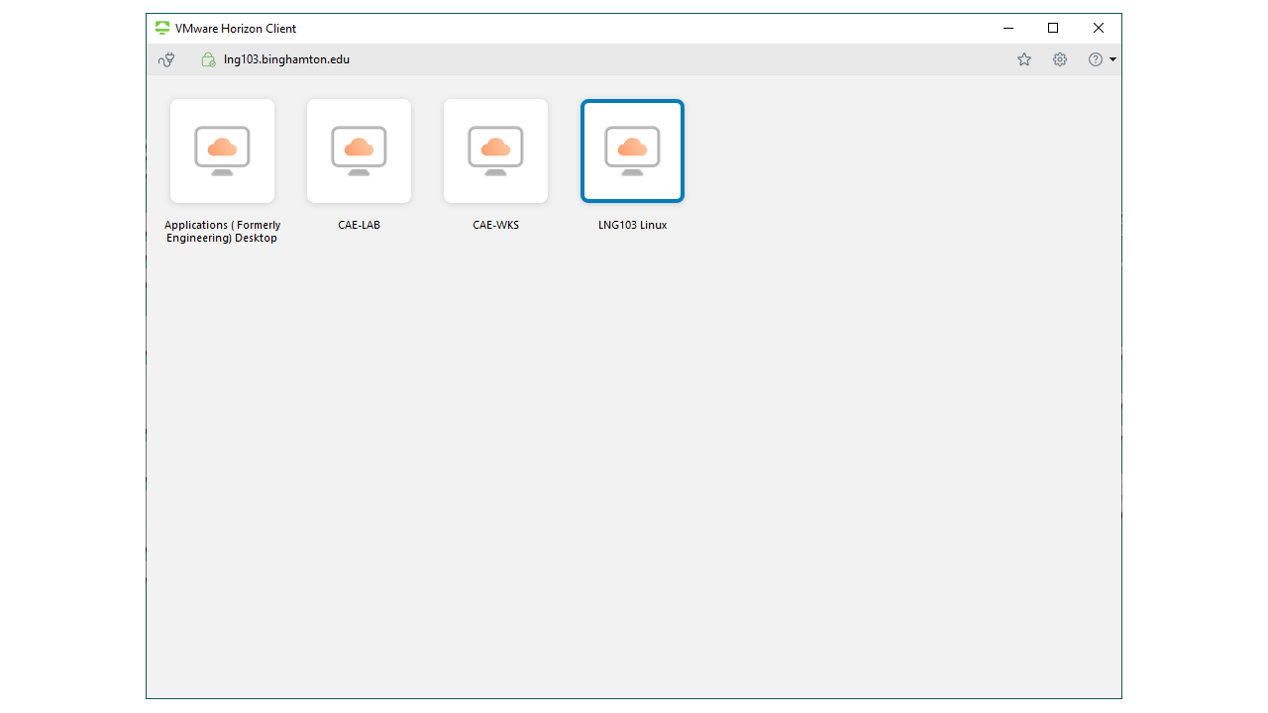Click the lng103.binghamton.edu server address text
This screenshot has width=1268, height=713.
[x=286, y=59]
